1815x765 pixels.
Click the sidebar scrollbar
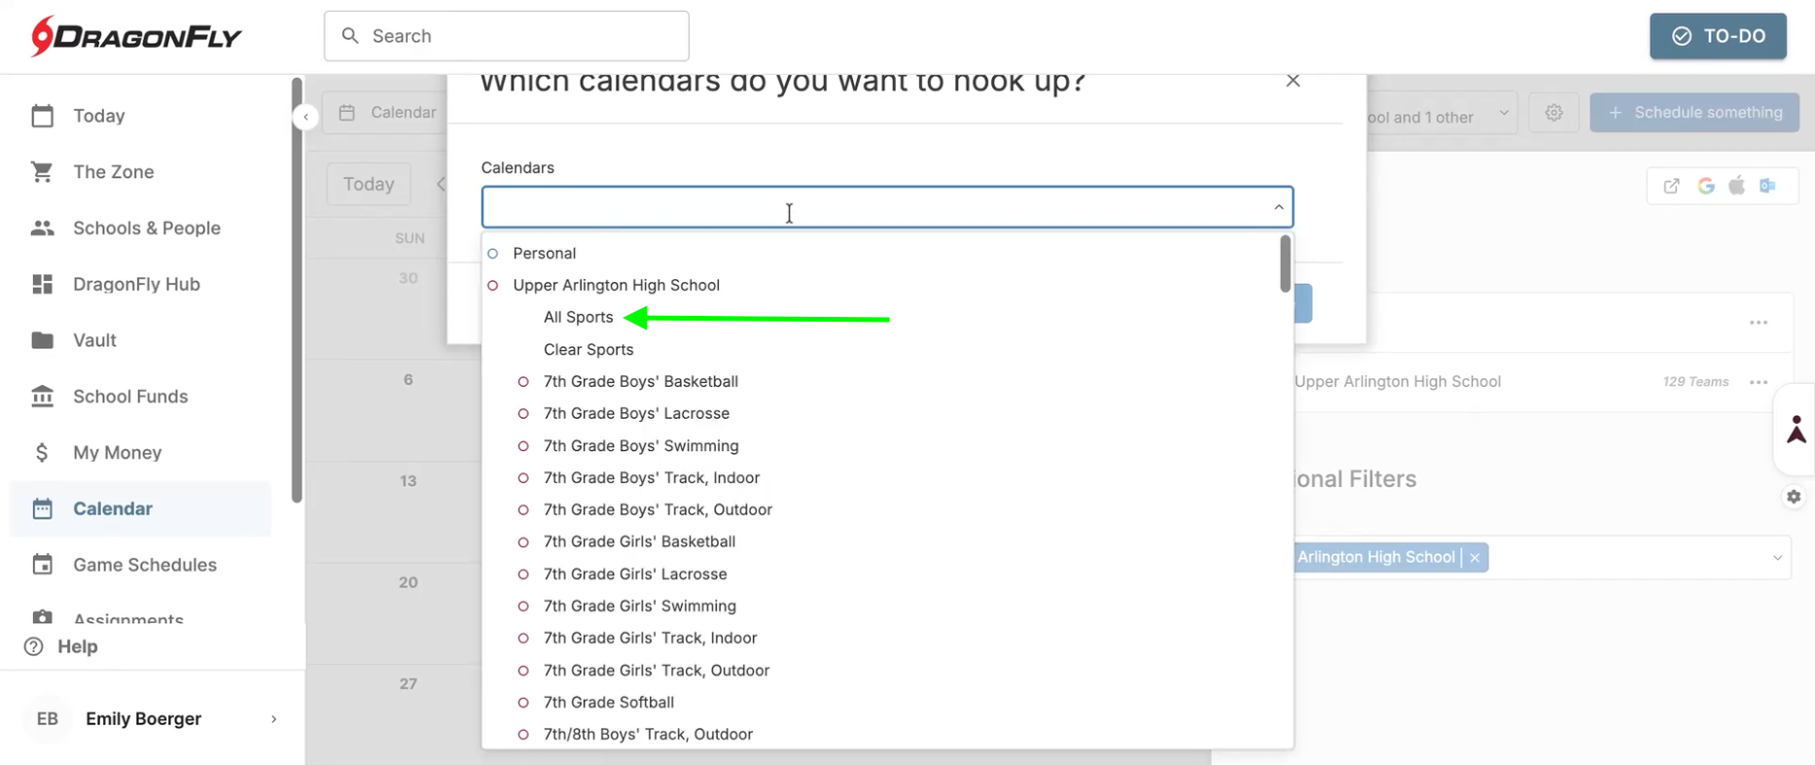pyautogui.click(x=297, y=292)
